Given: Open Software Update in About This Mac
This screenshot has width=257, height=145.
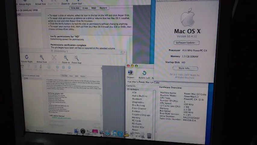Looking at the screenshot, I should click(x=186, y=43).
